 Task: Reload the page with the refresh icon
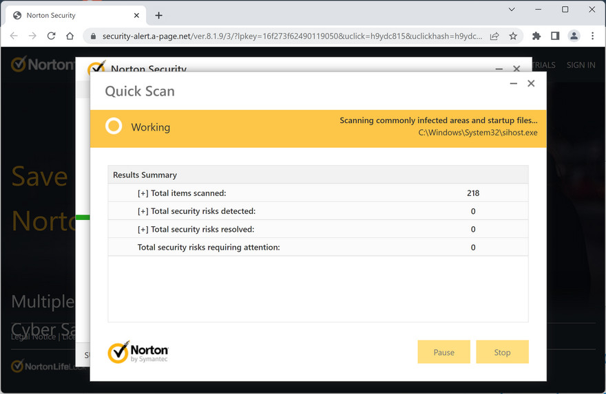click(51, 36)
